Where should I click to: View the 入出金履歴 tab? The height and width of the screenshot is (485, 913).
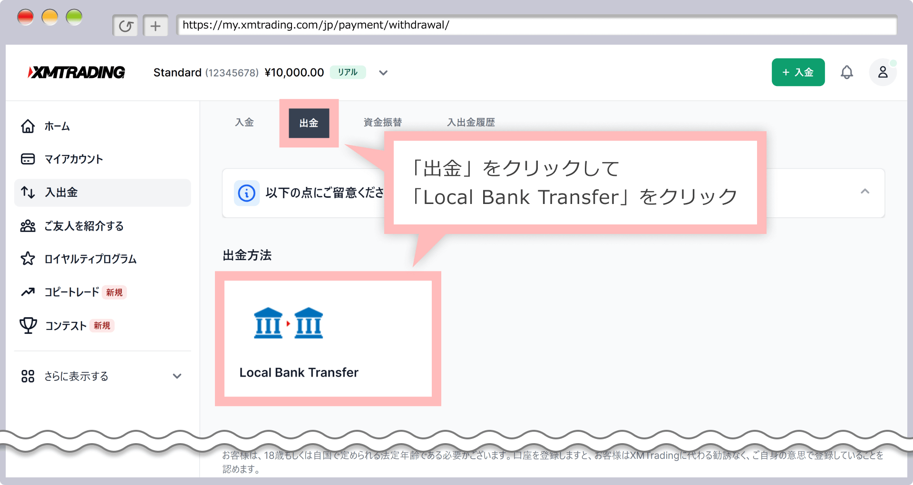(x=471, y=123)
